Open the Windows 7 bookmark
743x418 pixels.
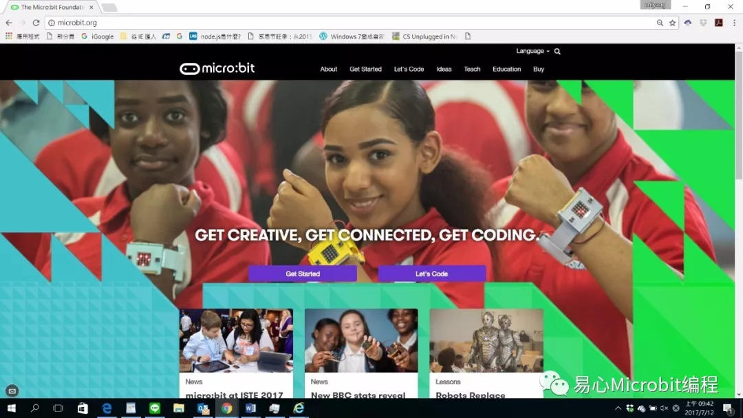[x=352, y=36]
